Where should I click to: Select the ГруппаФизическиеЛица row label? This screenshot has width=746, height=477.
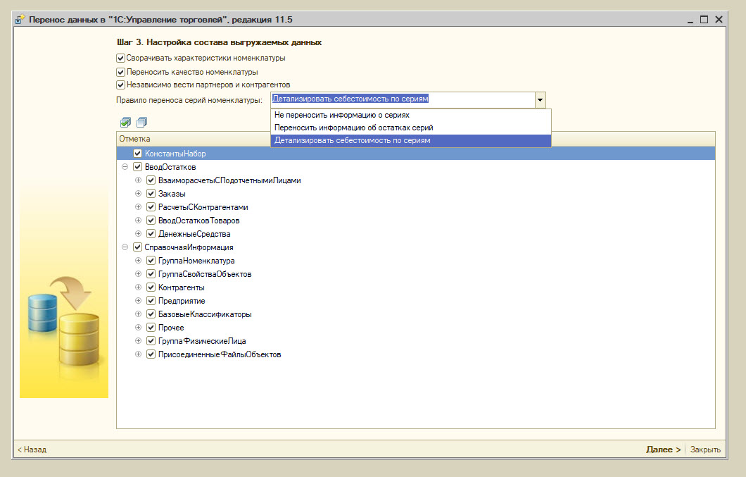coord(202,341)
